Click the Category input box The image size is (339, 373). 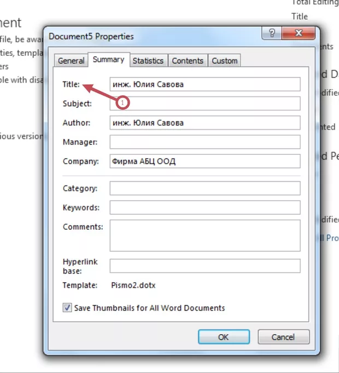point(205,188)
